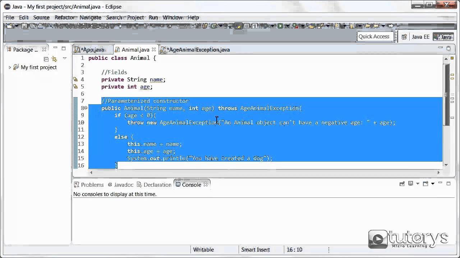Select My first project in Package Explorer

tap(38, 67)
